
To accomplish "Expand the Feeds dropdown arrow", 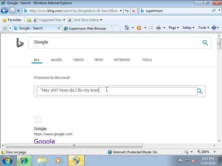I will click(x=145, y=28).
